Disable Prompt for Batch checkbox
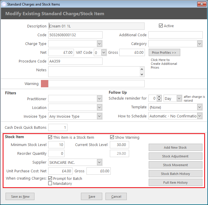This screenshot has height=205, width=208. pos(50,178)
